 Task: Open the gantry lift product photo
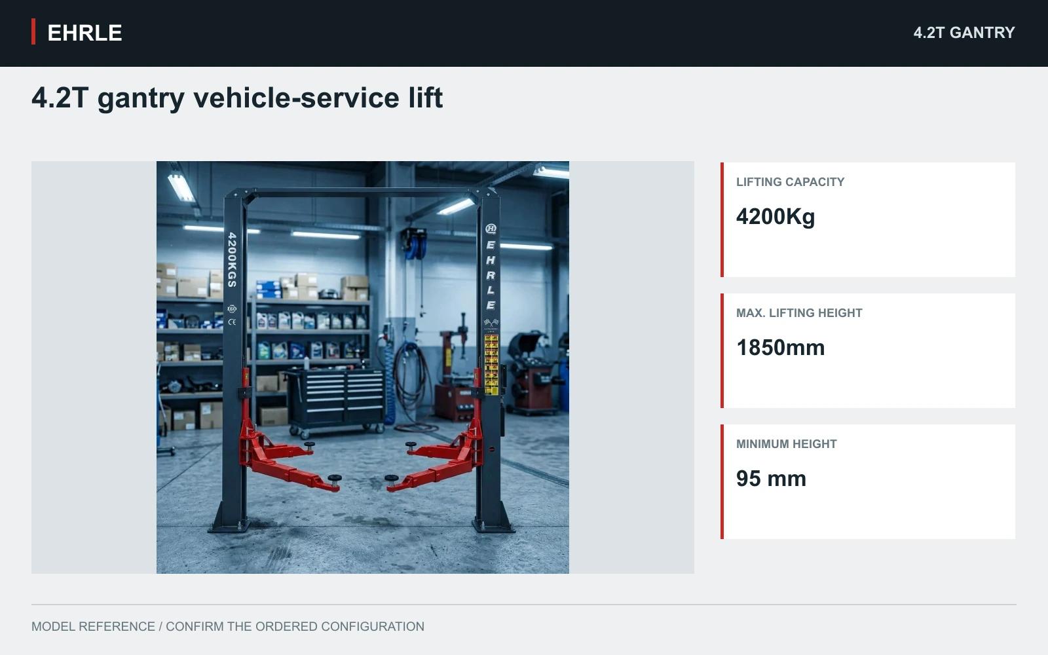click(x=363, y=367)
